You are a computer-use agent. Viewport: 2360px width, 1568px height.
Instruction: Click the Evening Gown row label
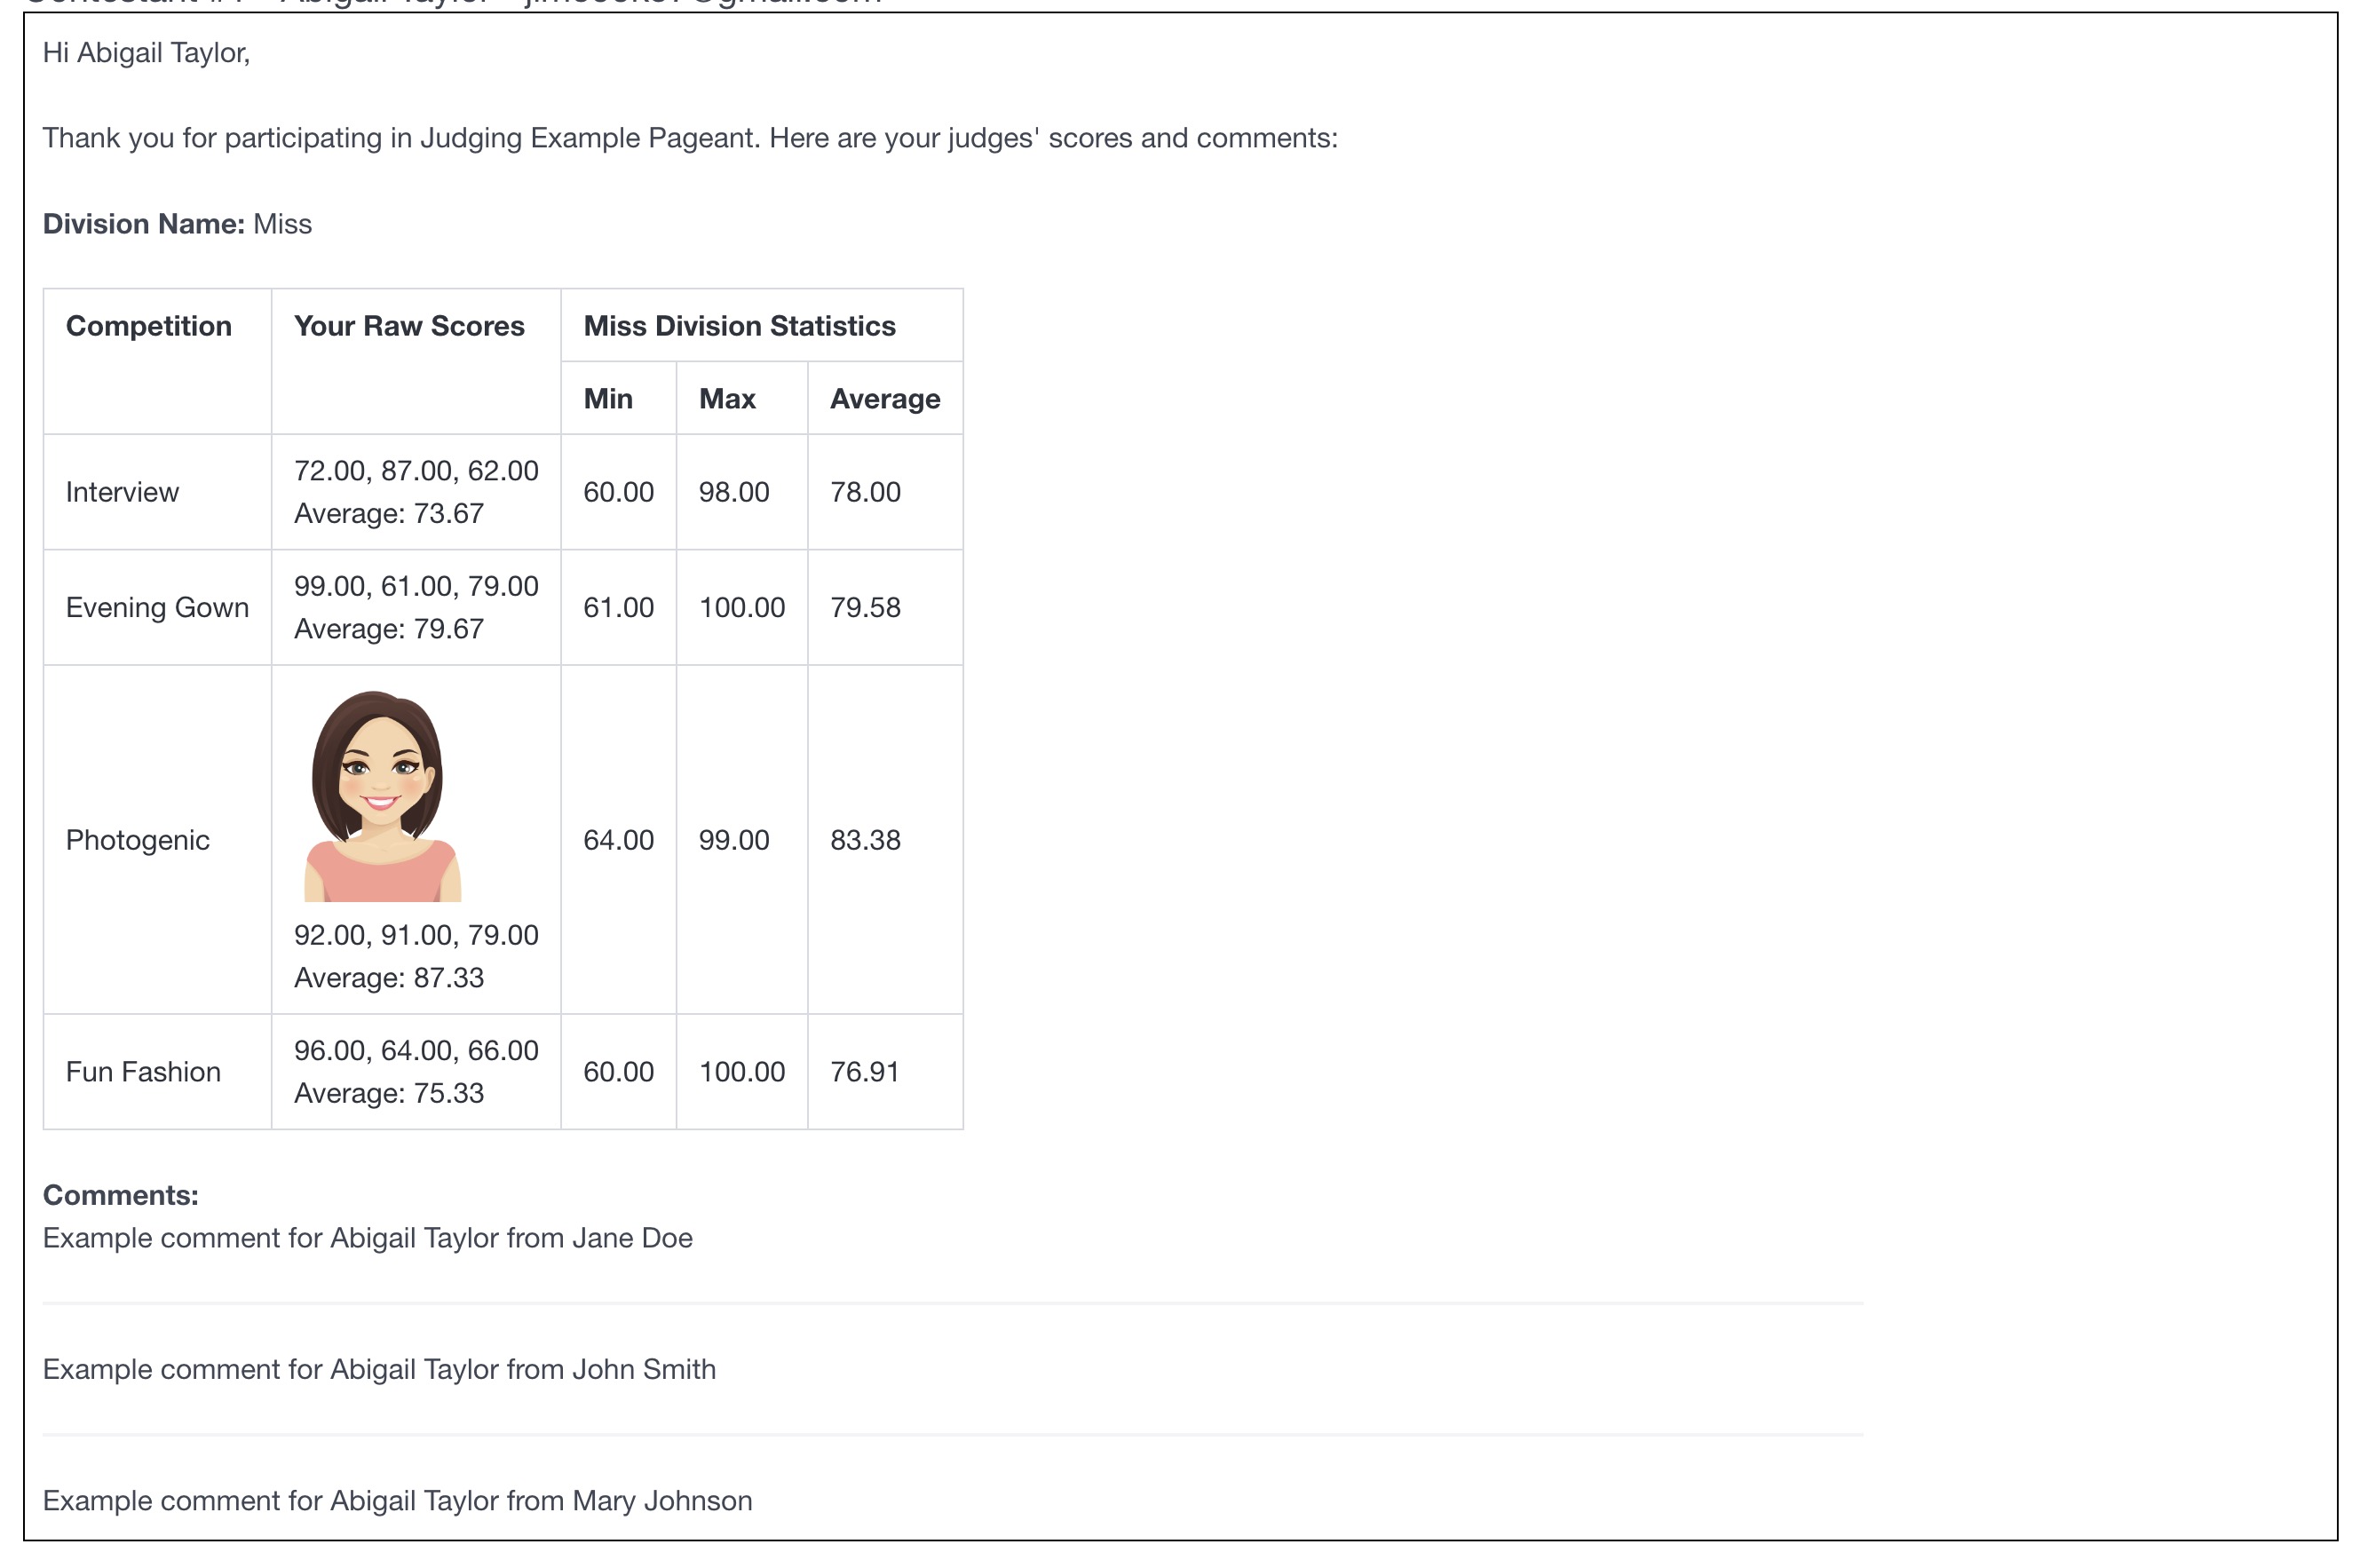pos(157,607)
